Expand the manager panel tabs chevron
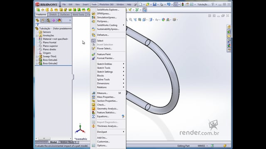The width and height of the screenshot is (266, 149). click(70, 20)
